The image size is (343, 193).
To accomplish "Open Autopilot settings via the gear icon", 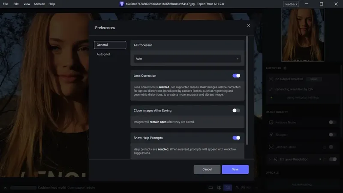I will 285,68.
